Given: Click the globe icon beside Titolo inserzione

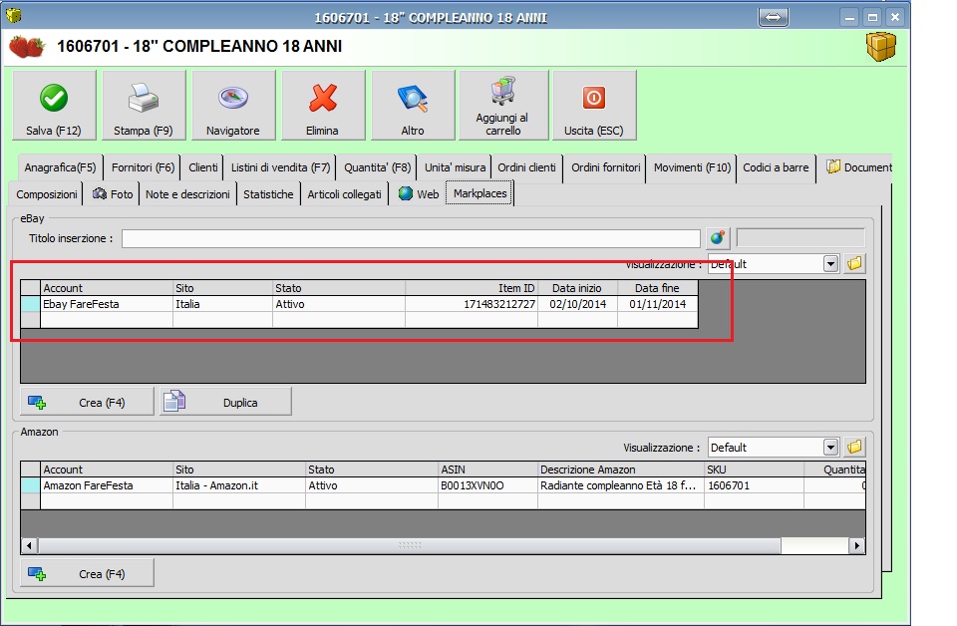Looking at the screenshot, I should [x=718, y=238].
